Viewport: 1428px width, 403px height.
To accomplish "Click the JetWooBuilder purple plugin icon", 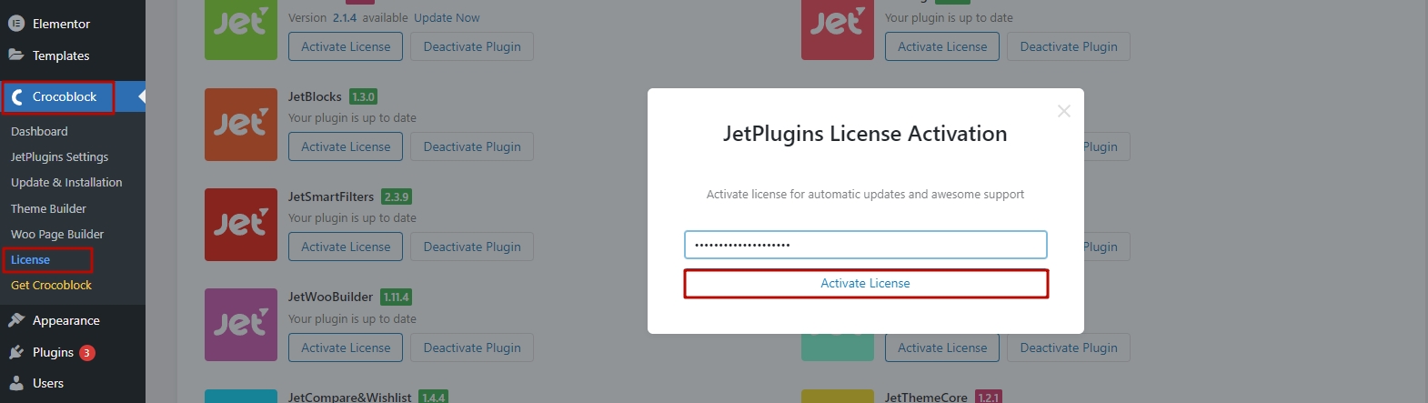I will point(241,325).
